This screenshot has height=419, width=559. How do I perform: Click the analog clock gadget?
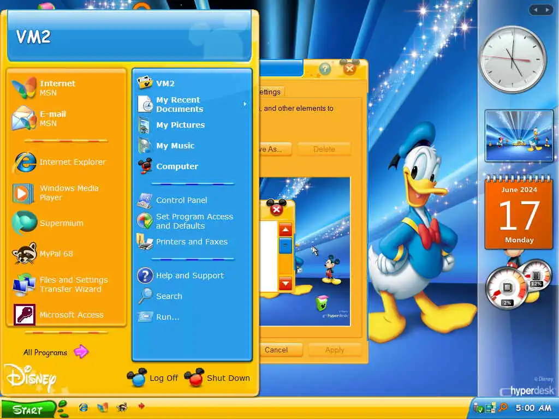(513, 59)
